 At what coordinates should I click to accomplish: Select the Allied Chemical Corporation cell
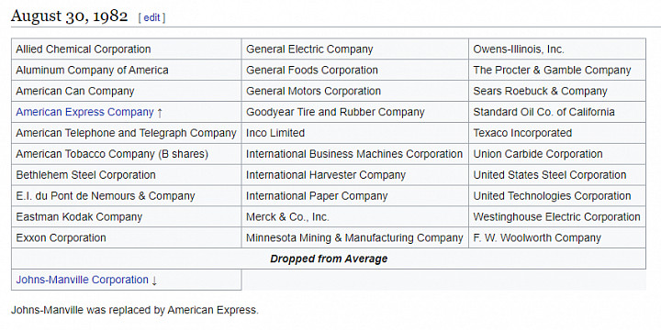pos(127,49)
